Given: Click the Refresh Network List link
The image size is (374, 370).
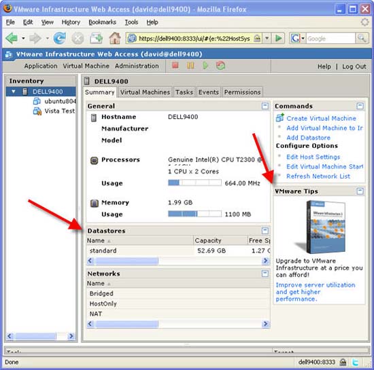Looking at the screenshot, I should (x=318, y=177).
